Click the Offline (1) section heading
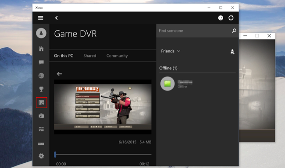 point(168,68)
